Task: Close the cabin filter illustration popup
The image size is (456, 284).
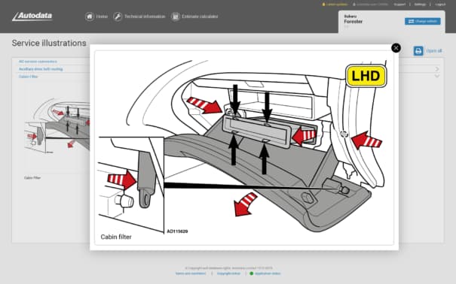Action: tap(396, 48)
